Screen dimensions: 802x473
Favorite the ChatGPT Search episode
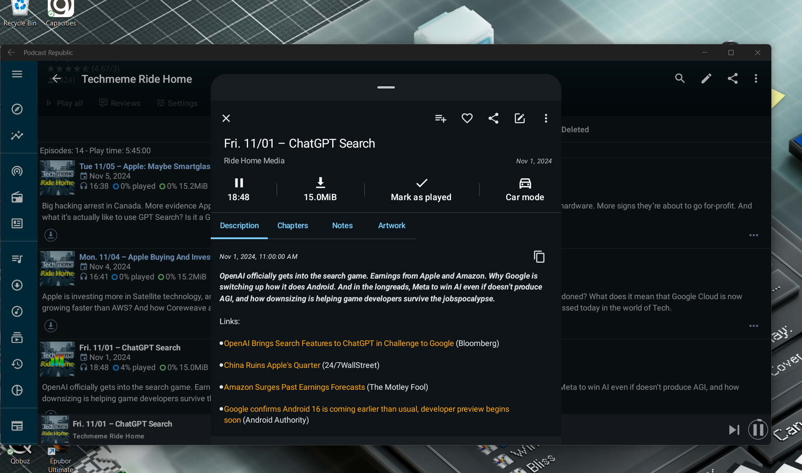pos(467,118)
